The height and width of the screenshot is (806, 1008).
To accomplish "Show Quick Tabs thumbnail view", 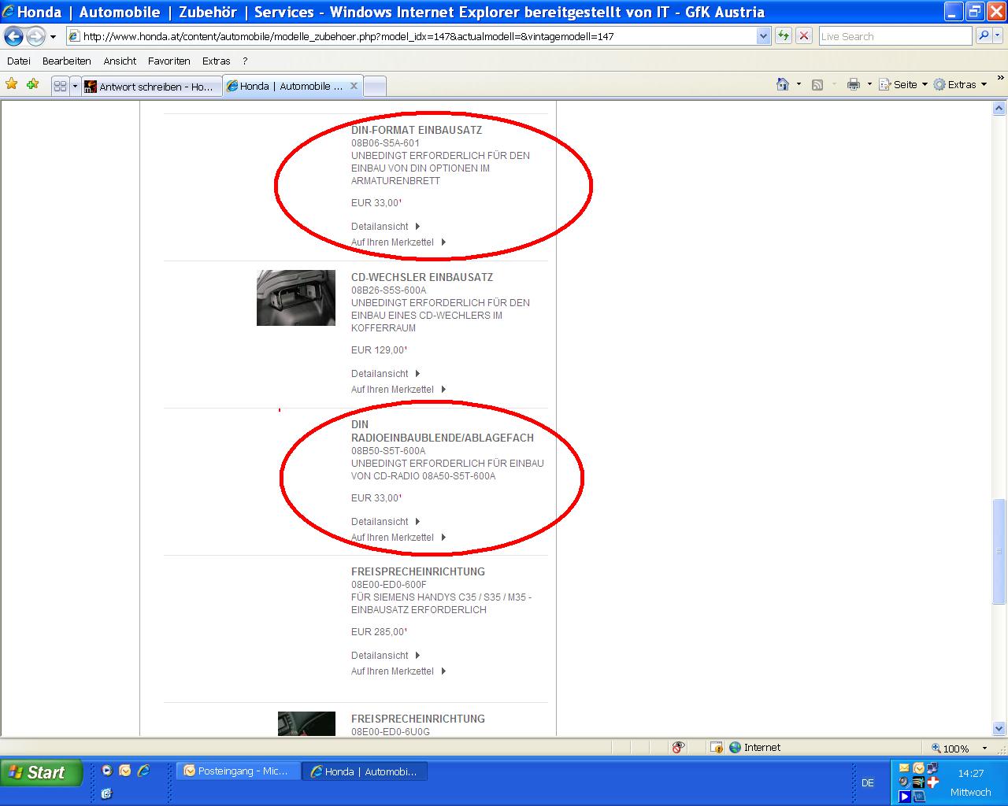I will tap(60, 87).
